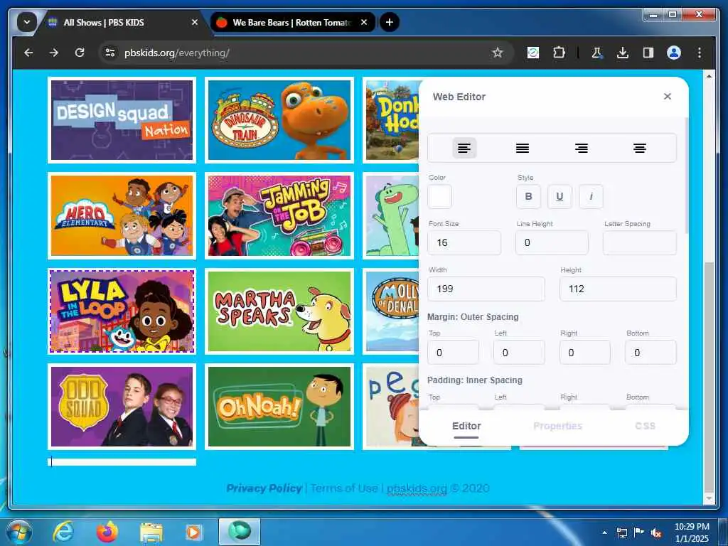Toggle the browser side panel

point(648,53)
